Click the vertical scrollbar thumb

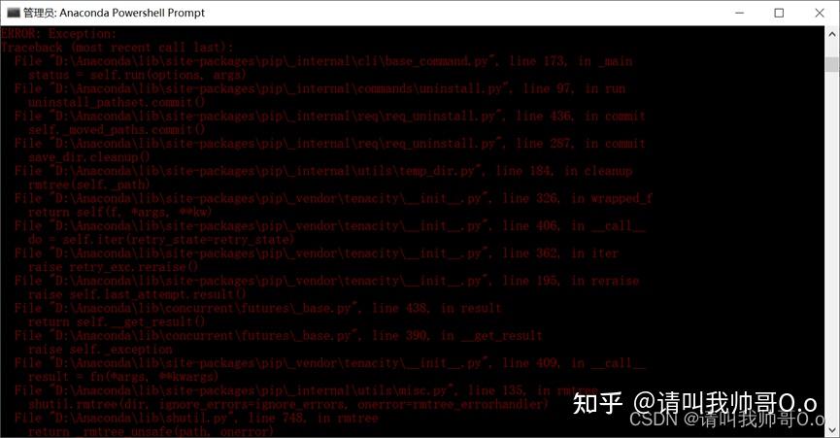[x=832, y=64]
